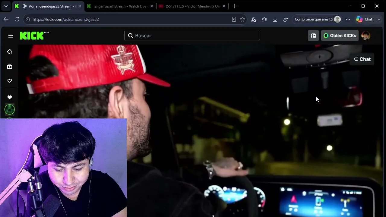Open the reader view icon in address bar
The height and width of the screenshot is (217, 386).
coord(234,19)
